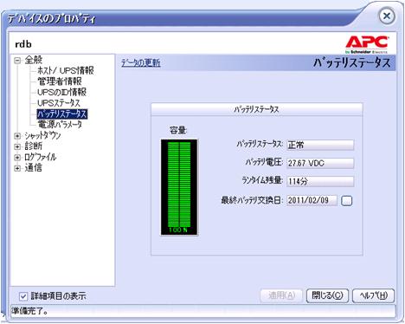Collapse the 全般 tree node
Image resolution: width=405 pixels, height=324 pixels.
[x=17, y=61]
